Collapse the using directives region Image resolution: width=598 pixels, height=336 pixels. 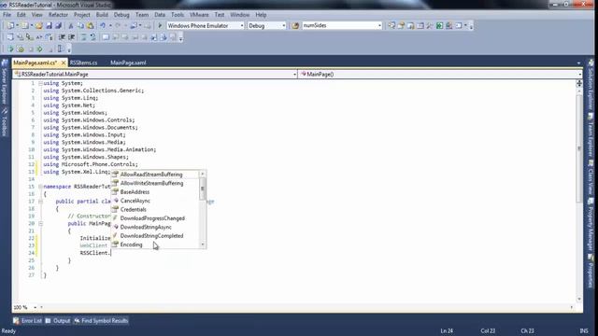(x=40, y=83)
